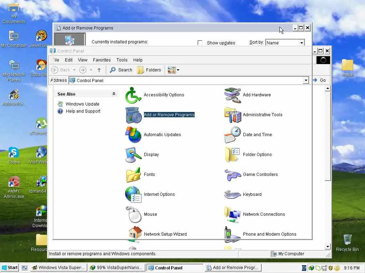This screenshot has height=273, width=365.
Task: Open the Display control panel icon
Action: point(133,155)
